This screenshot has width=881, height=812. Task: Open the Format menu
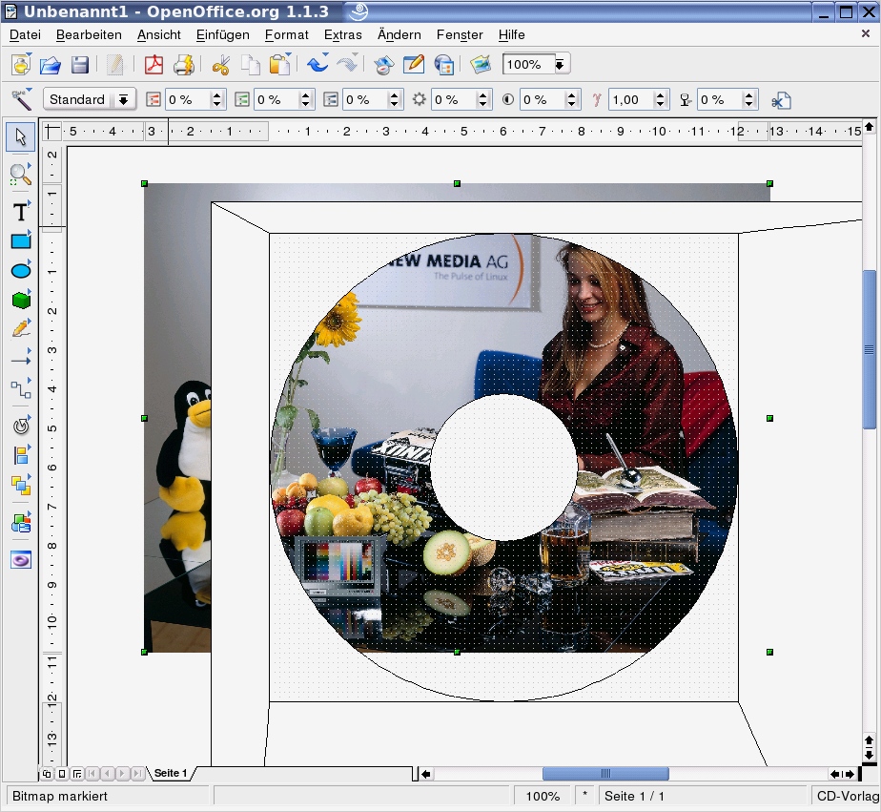point(286,34)
